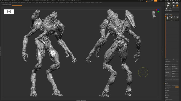Screen dimensions: 181x101
Task: Expand the Split section in Subtool panel
Action: 166,82
